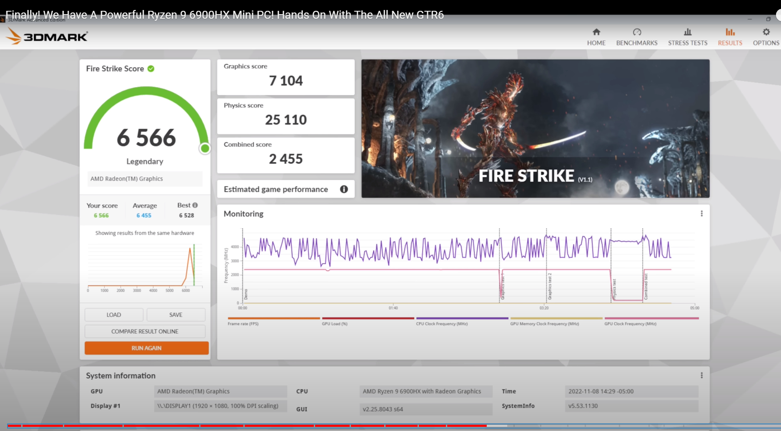Switch to the Benchmarks tab
Screen dimensions: 781x431
point(637,37)
